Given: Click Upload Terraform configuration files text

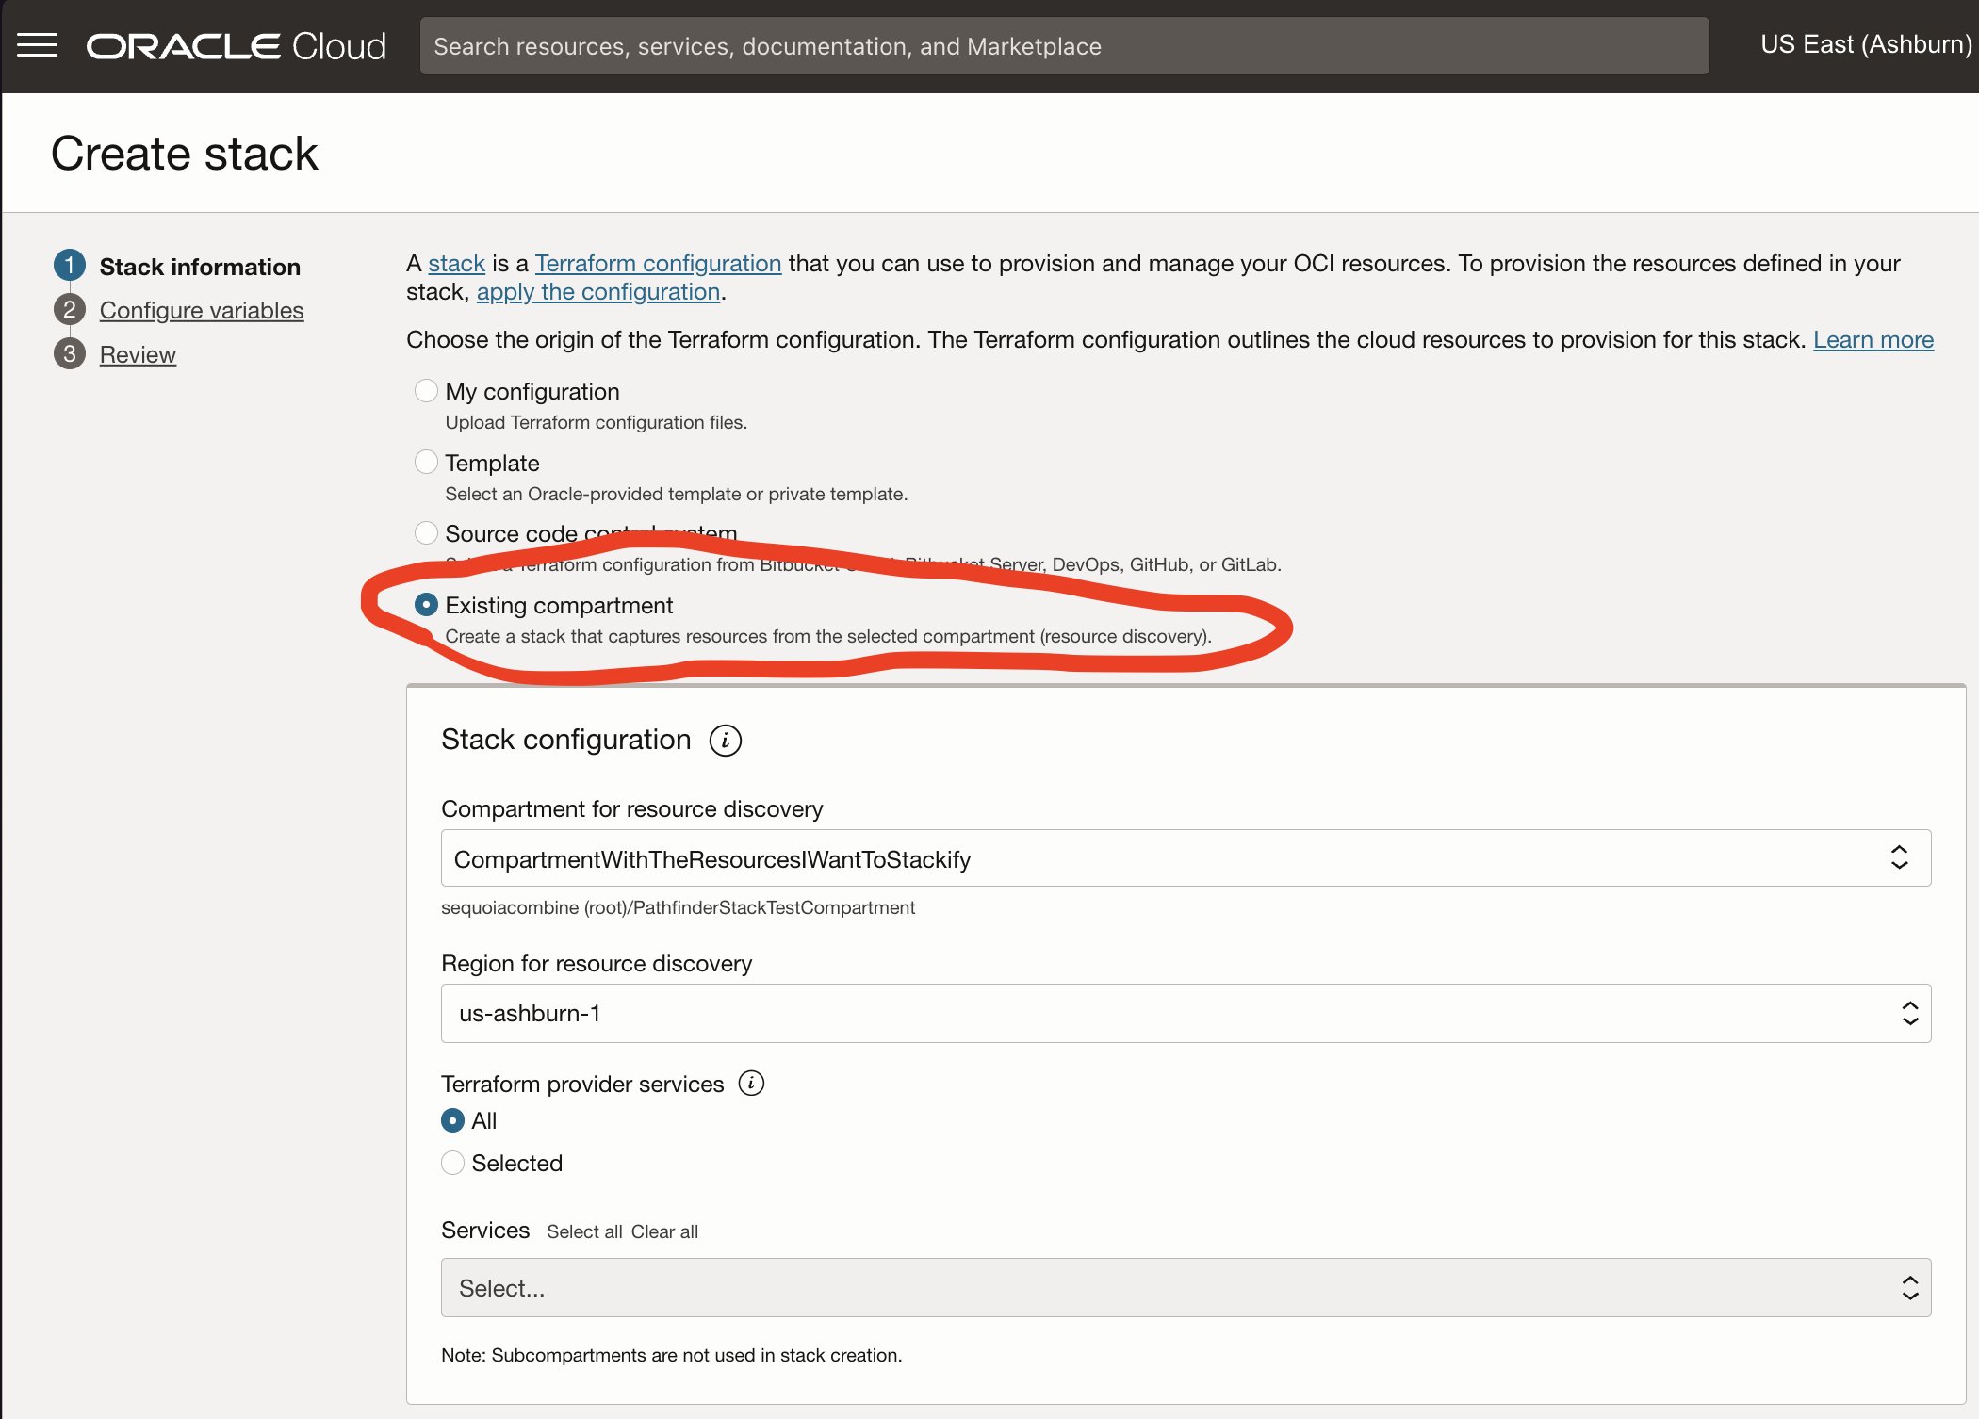Looking at the screenshot, I should (x=596, y=423).
